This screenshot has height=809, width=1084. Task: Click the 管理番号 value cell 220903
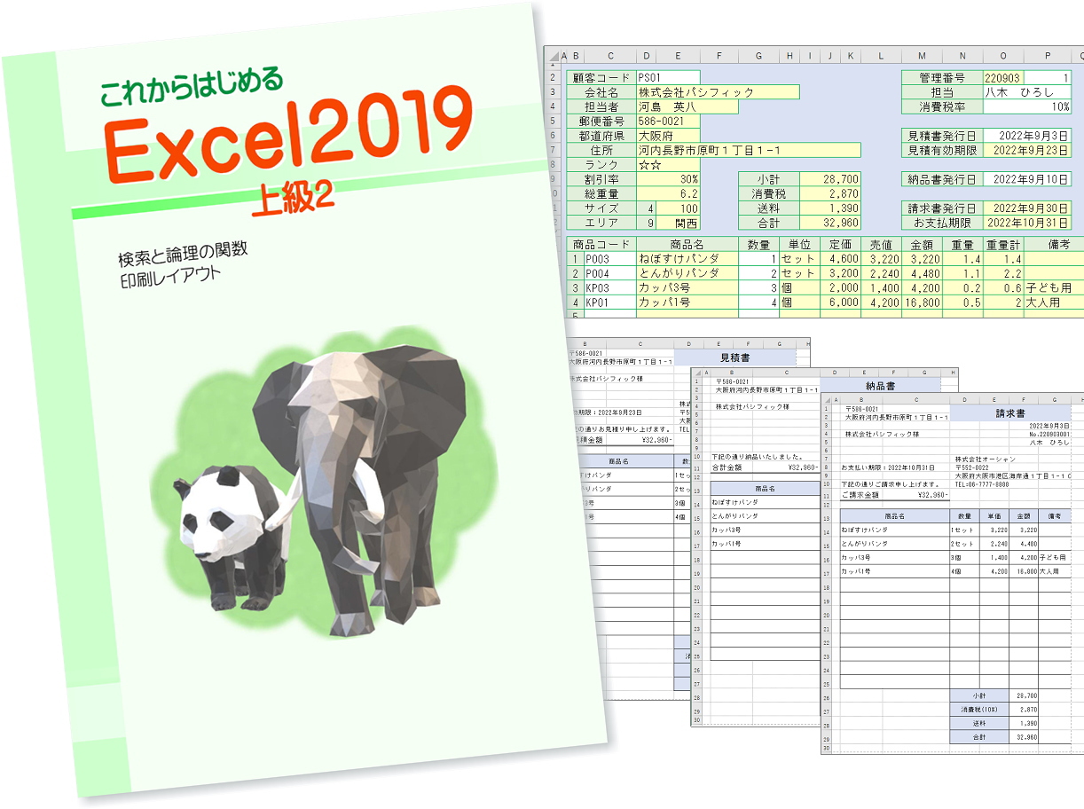[1002, 78]
